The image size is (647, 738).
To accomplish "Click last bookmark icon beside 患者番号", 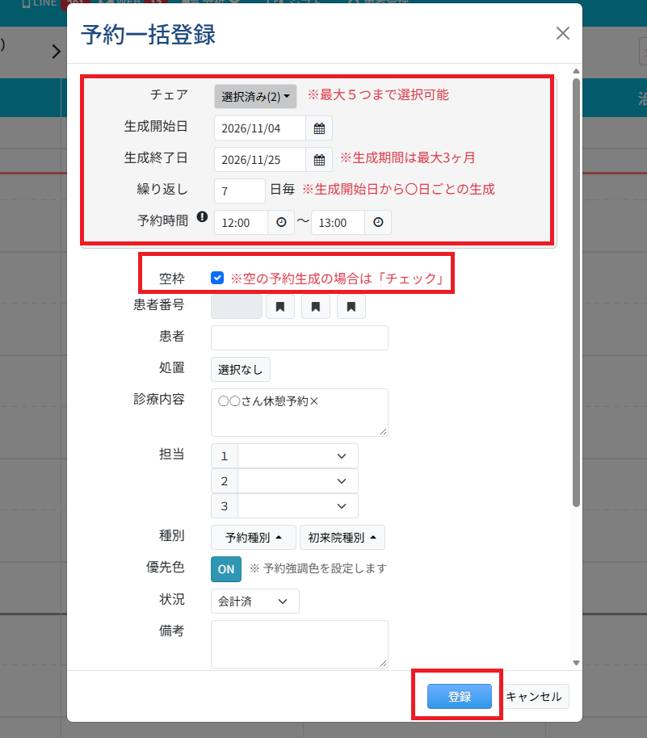I will [351, 307].
